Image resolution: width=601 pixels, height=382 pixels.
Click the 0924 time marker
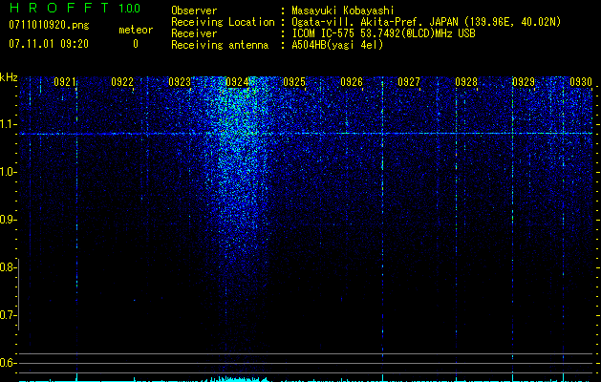237,82
